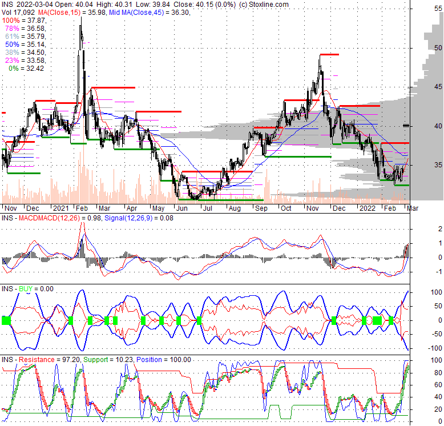Click the 'Sep' month label on time axis
This screenshot has width=444, height=426.
[x=261, y=208]
